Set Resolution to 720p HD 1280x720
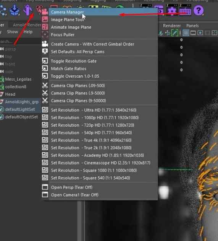The image size is (218, 241). pyautogui.click(x=100, y=125)
